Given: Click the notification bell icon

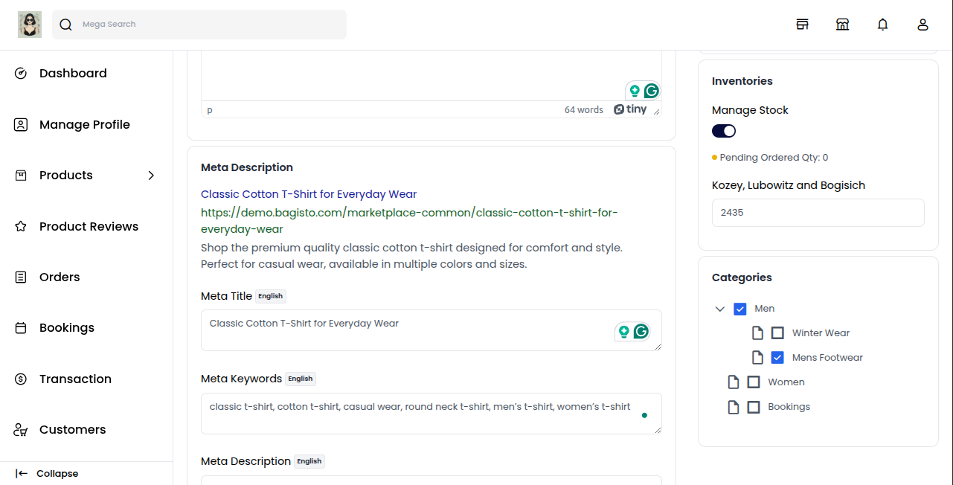Looking at the screenshot, I should 882,25.
